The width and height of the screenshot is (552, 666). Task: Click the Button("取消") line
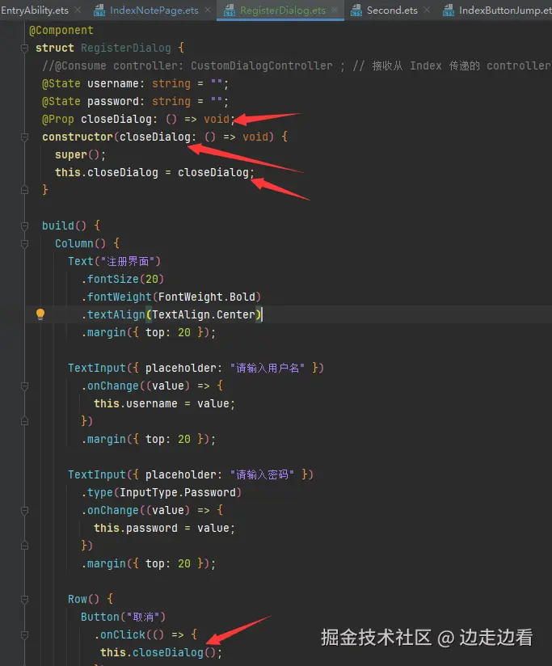tap(124, 618)
